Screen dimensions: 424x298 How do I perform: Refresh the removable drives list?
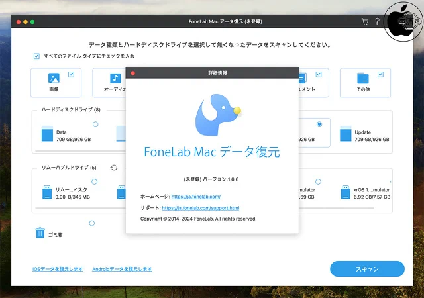pos(114,168)
